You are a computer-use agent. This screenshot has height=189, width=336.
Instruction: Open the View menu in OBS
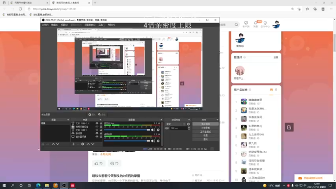(x=64, y=25)
